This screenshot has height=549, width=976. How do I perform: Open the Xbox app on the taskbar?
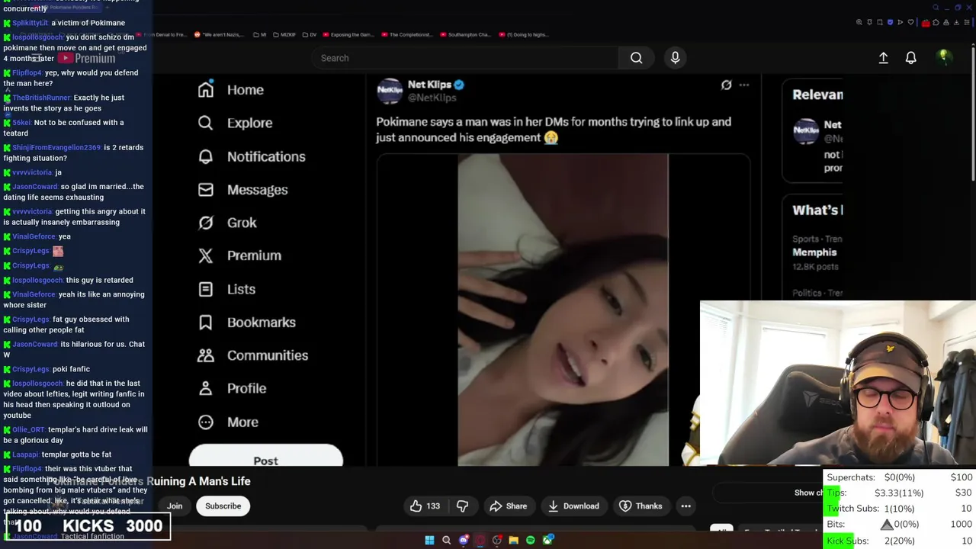(x=547, y=541)
